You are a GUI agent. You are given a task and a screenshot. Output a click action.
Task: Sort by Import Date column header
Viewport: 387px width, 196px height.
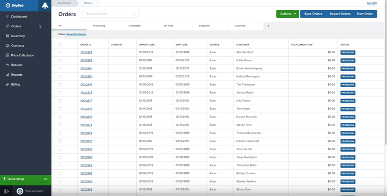click(147, 45)
